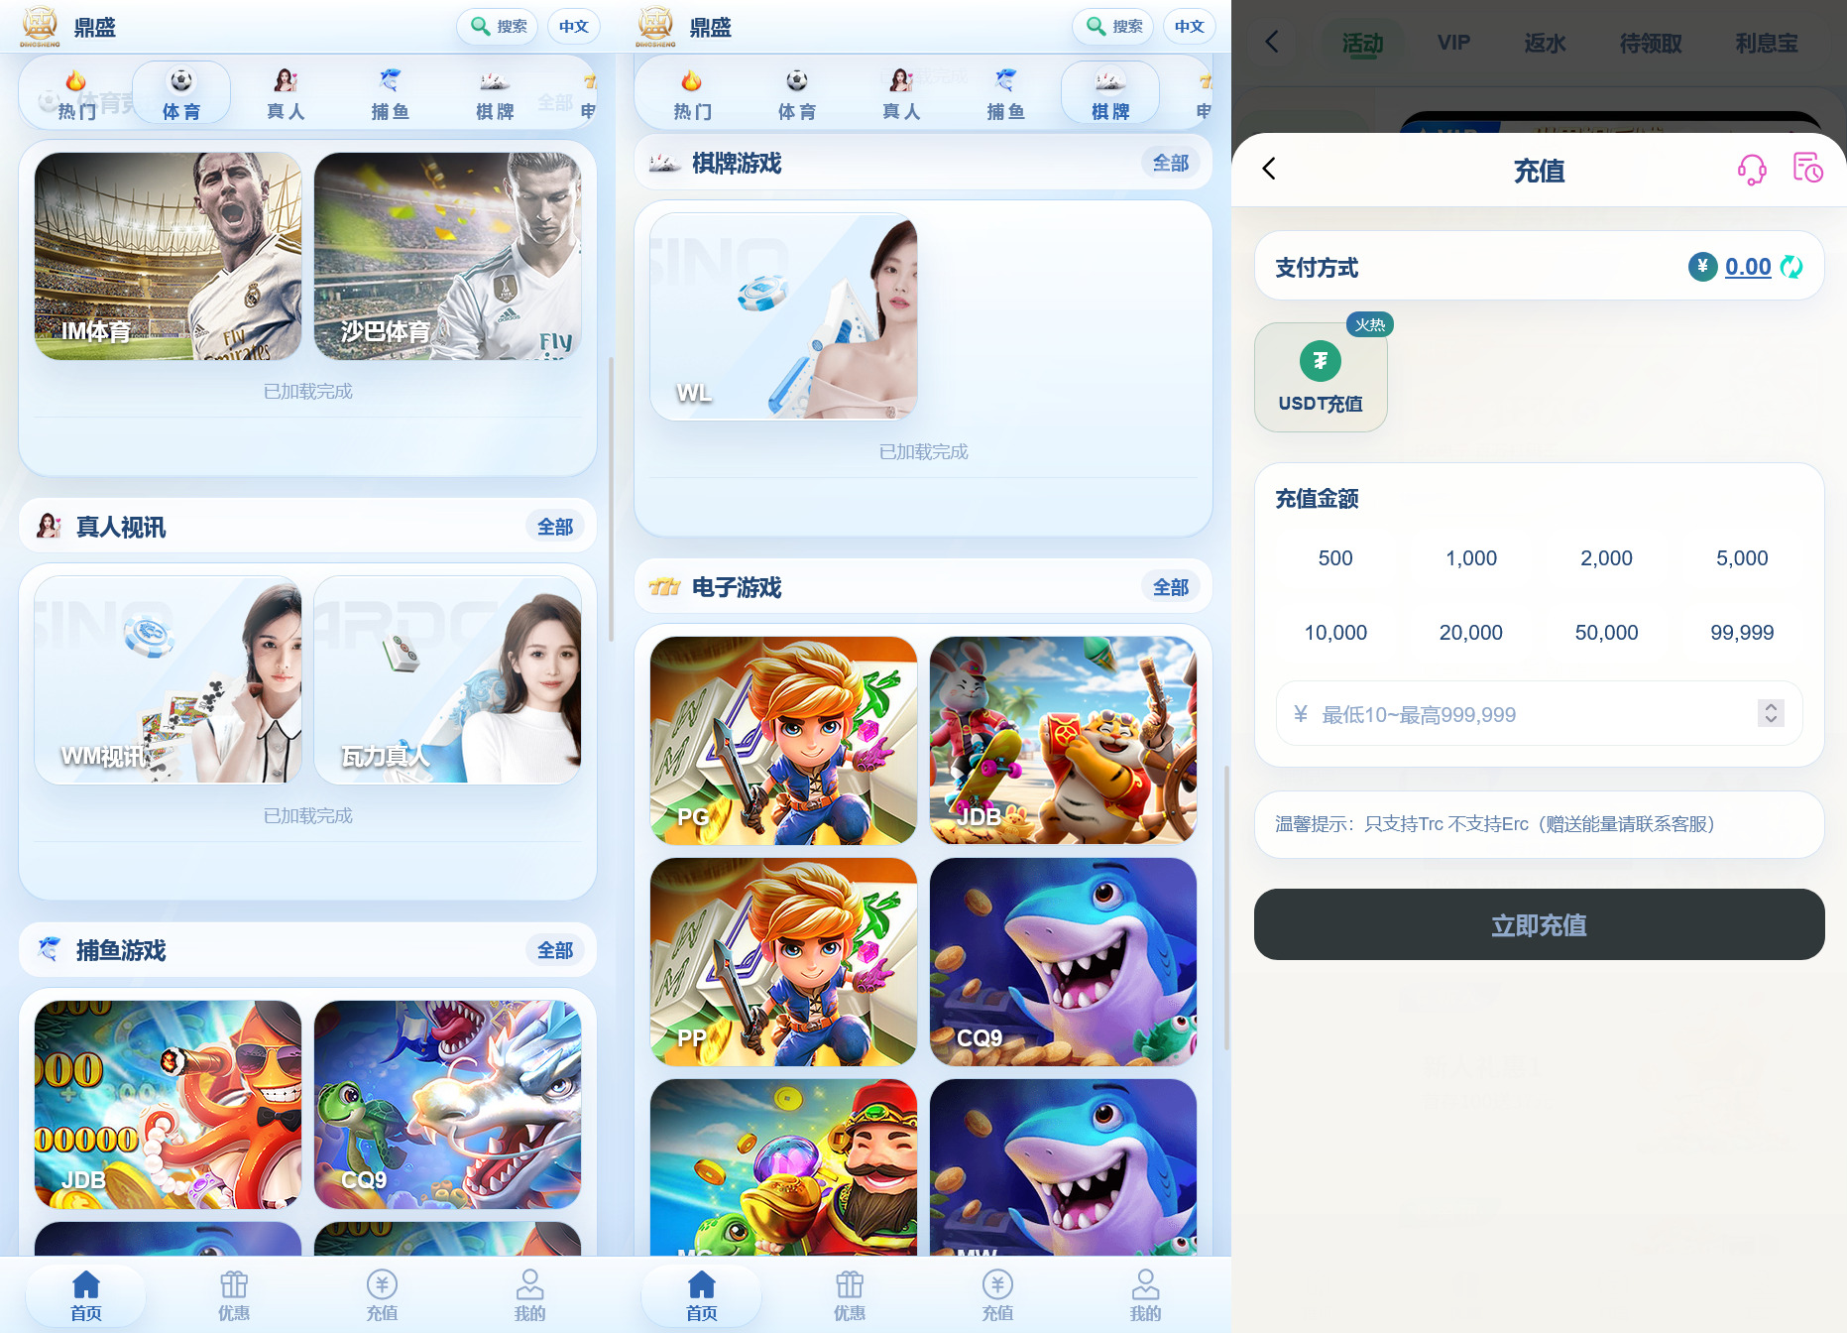Image resolution: width=1847 pixels, height=1333 pixels.
Task: Open PG electronic game card
Action: [783, 741]
